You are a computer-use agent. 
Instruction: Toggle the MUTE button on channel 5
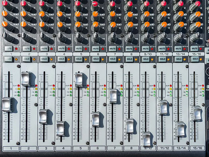coord(79,48)
